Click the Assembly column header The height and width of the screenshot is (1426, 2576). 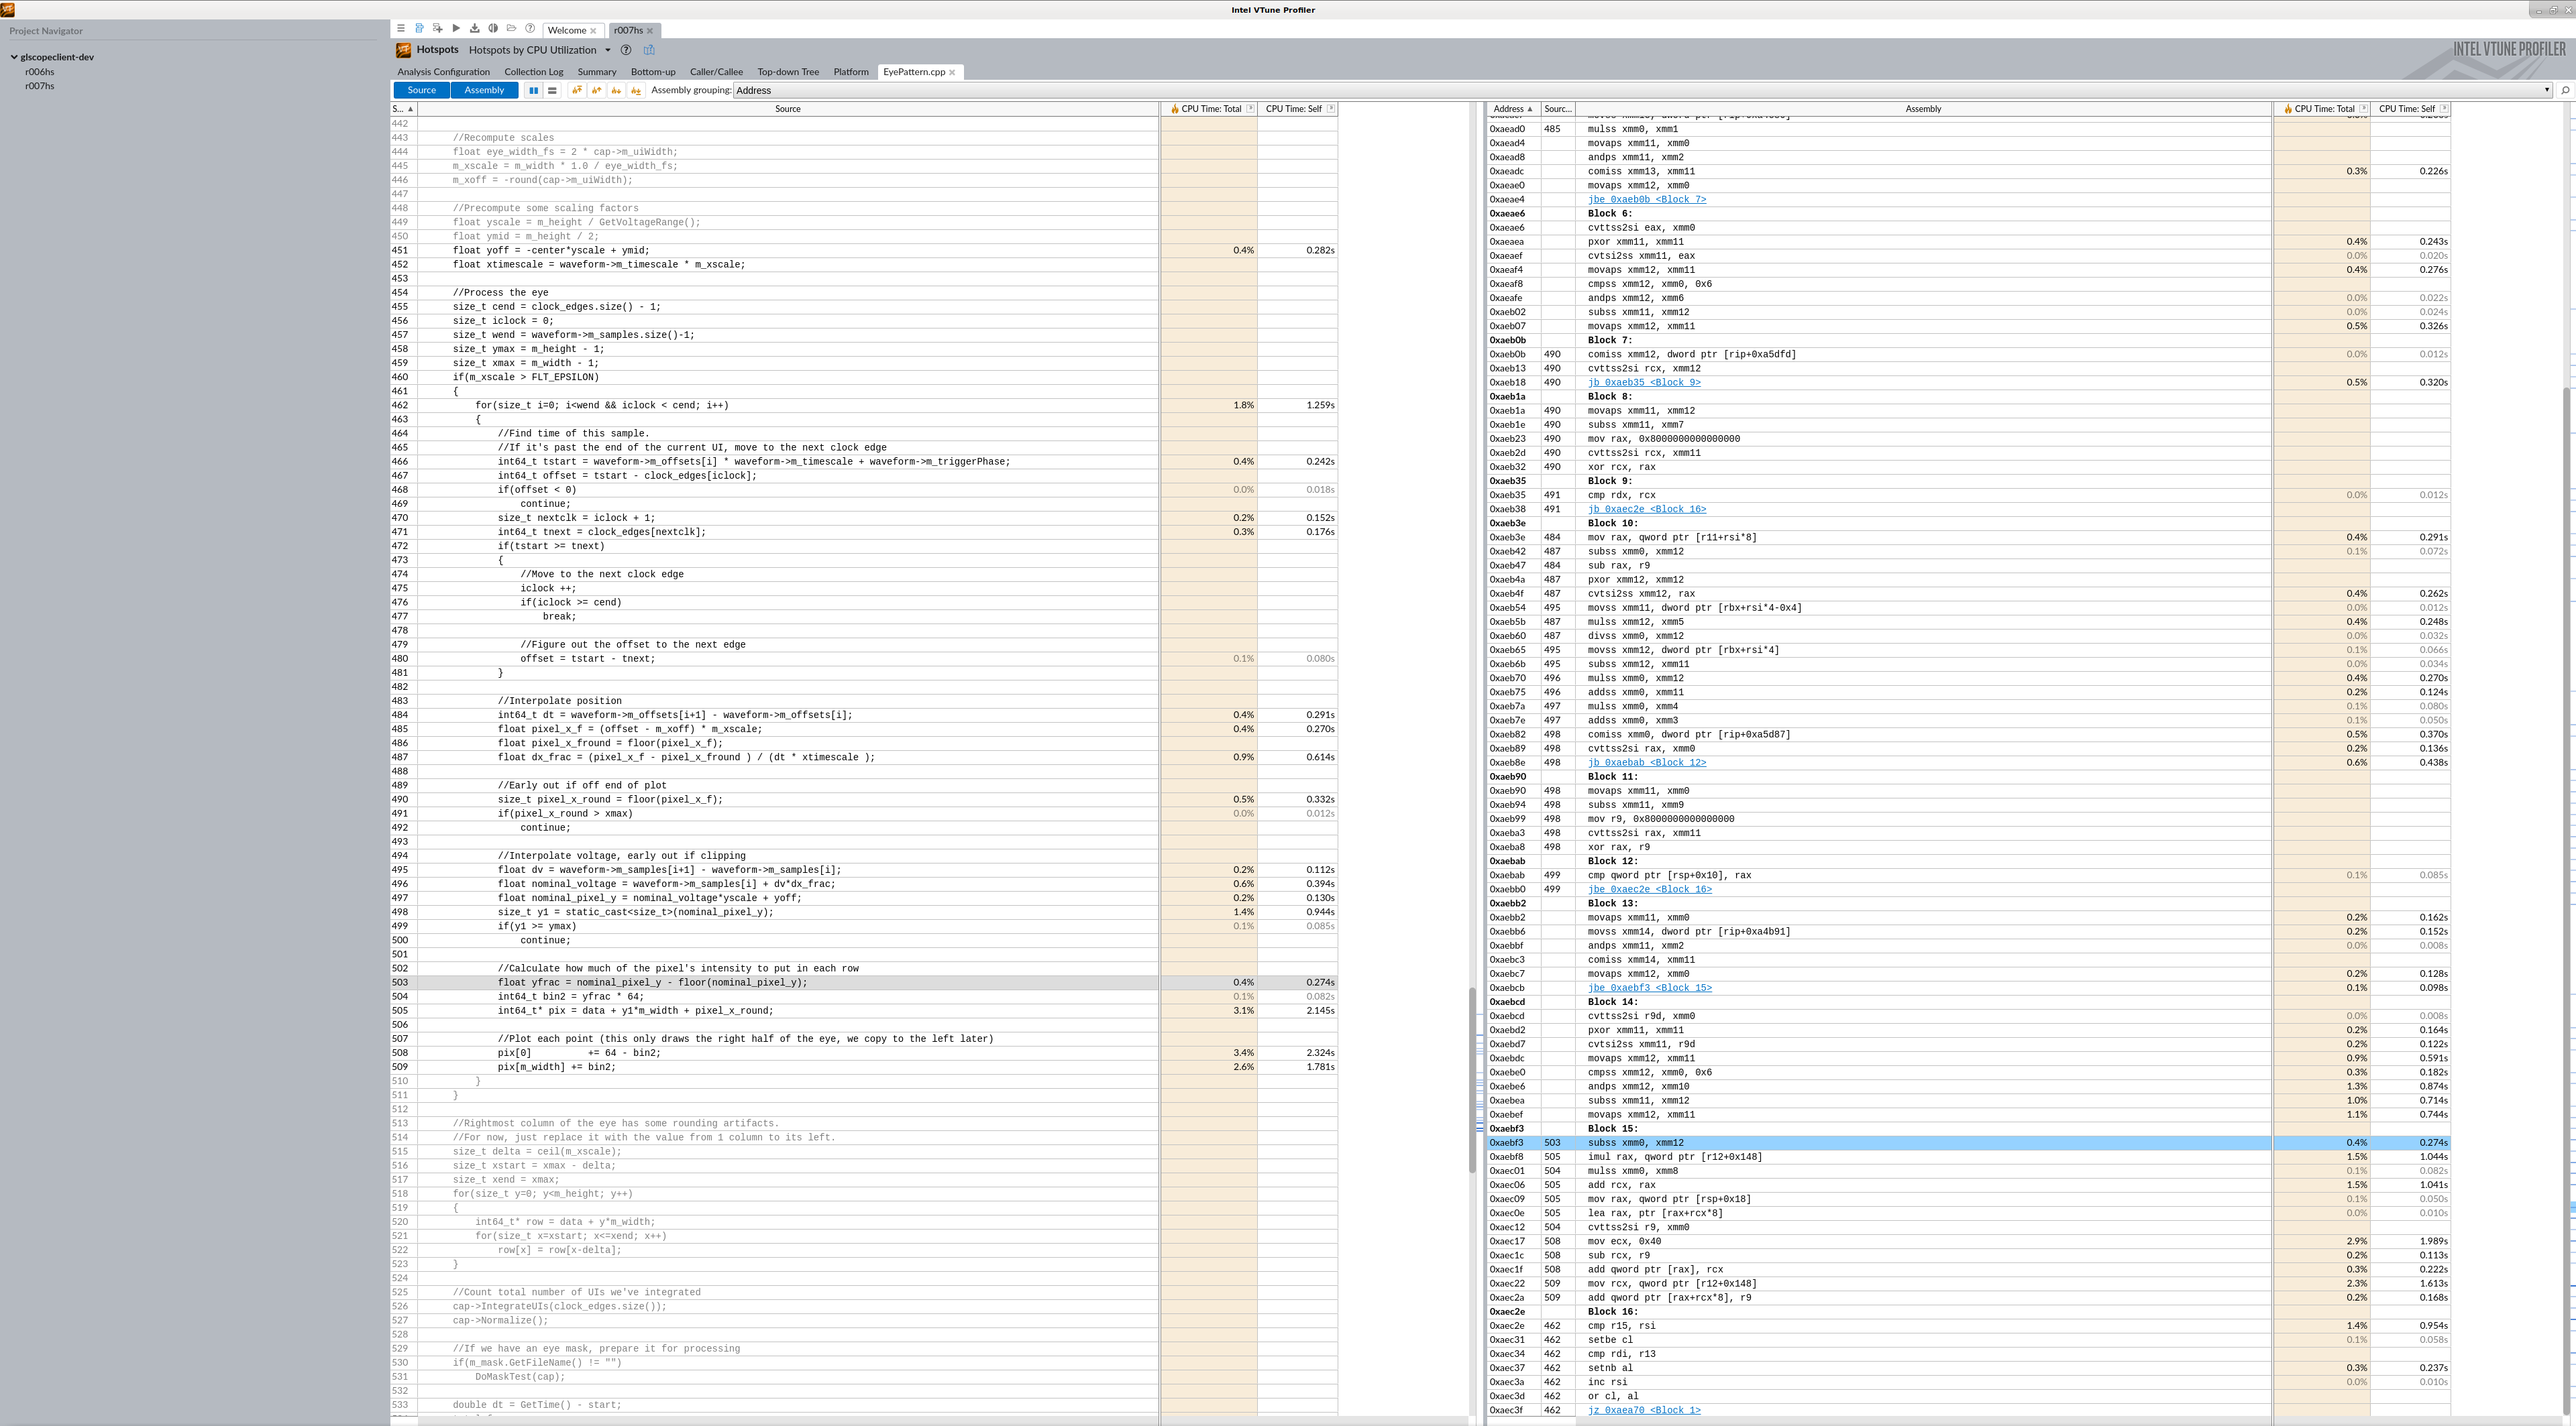1923,109
